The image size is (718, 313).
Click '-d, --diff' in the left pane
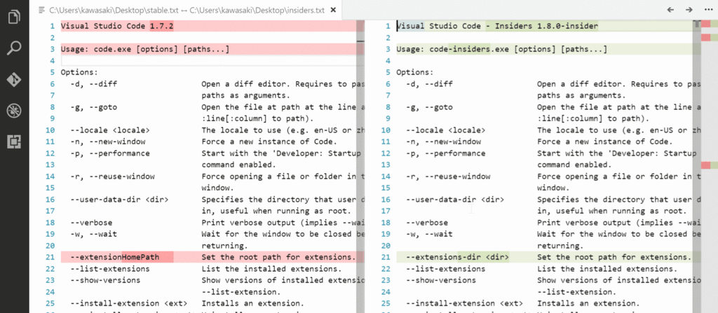pyautogui.click(x=93, y=84)
